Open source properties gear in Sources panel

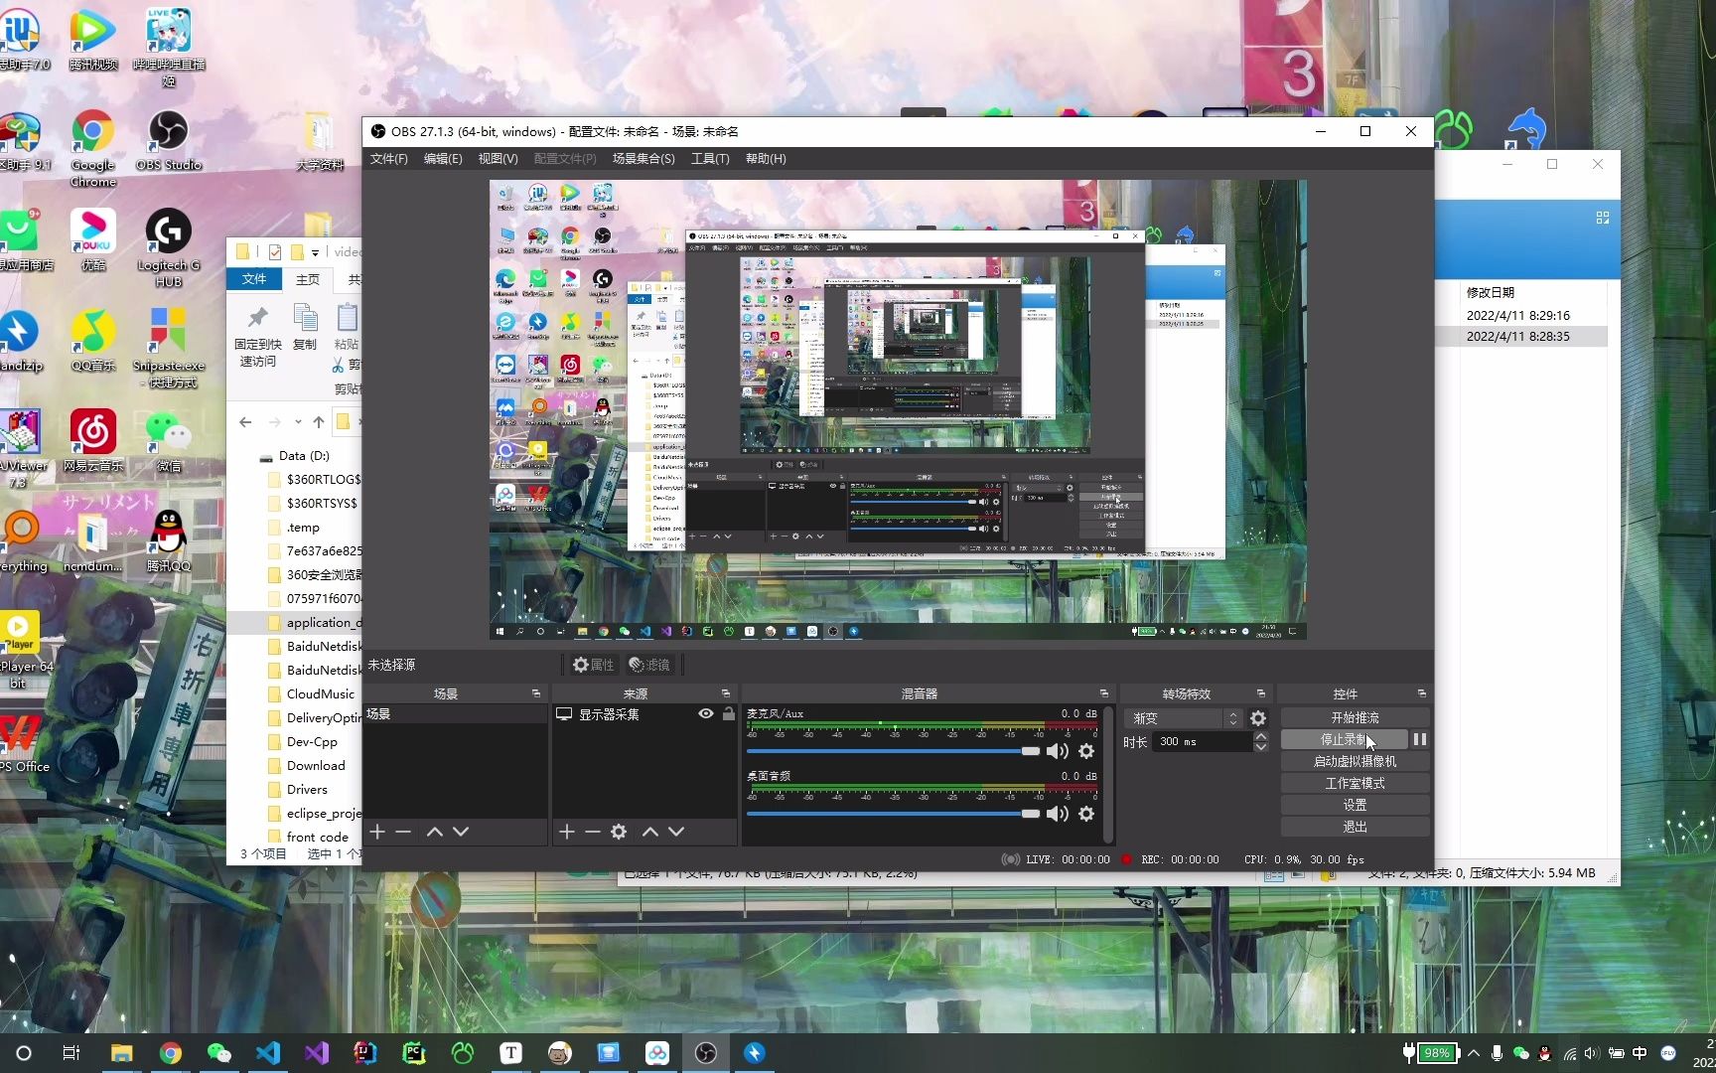click(619, 832)
